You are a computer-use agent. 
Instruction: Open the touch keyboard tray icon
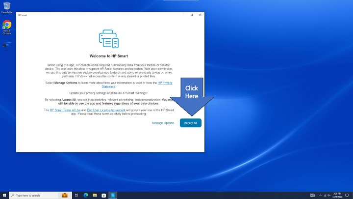(312, 196)
